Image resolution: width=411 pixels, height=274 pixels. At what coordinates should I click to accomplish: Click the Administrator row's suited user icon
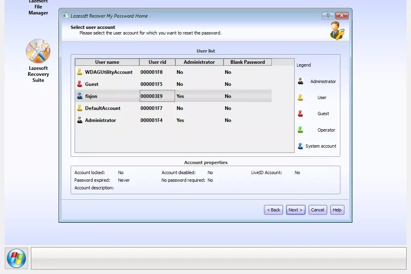coord(80,120)
